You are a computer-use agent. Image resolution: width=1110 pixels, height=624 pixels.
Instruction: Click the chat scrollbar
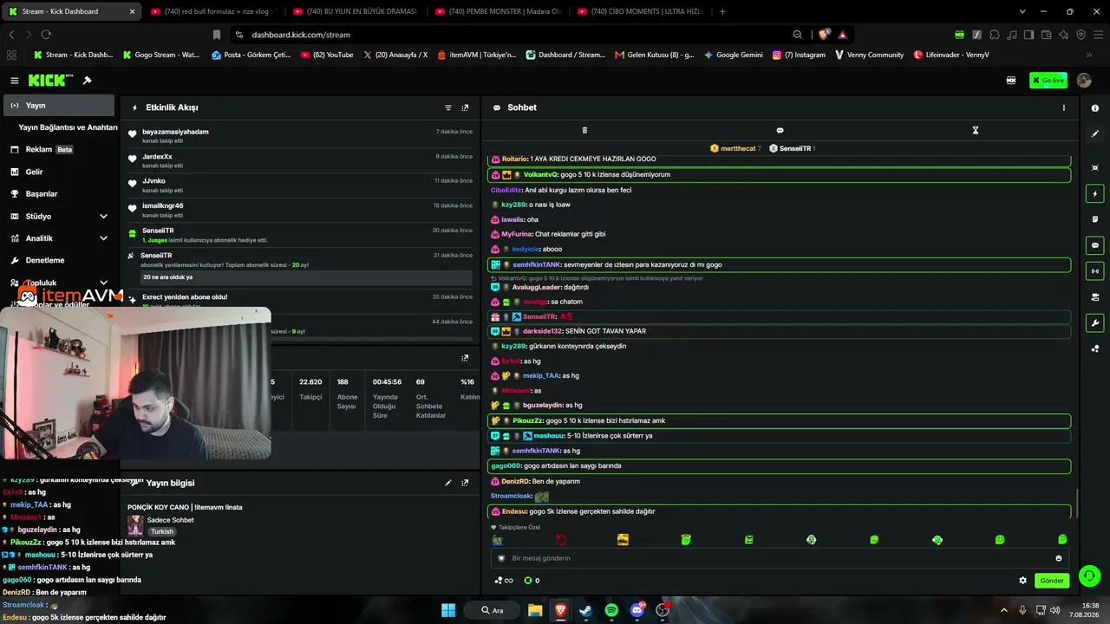coord(1076,503)
